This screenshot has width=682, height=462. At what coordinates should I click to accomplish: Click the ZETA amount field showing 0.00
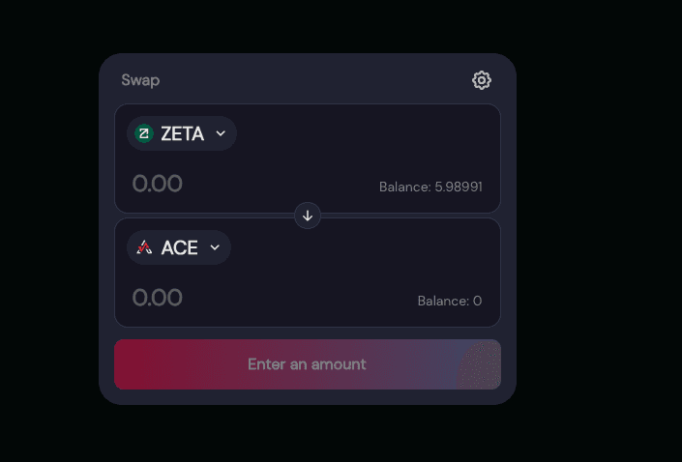[158, 184]
